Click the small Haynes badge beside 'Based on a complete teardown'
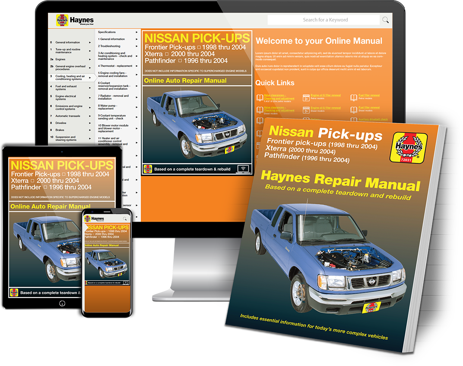 [148, 169]
